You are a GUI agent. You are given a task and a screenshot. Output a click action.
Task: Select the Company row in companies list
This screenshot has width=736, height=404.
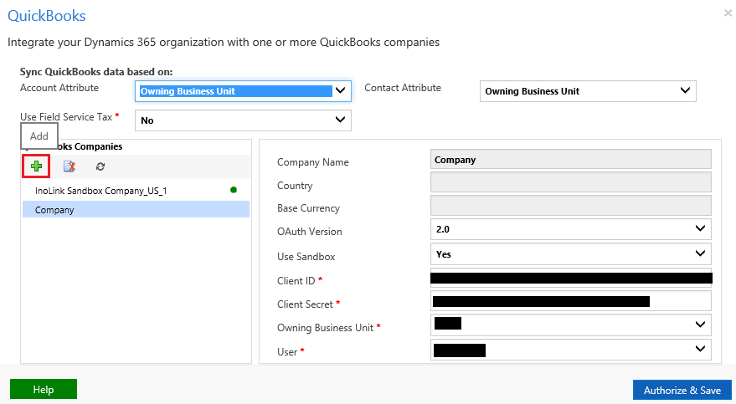click(x=136, y=209)
